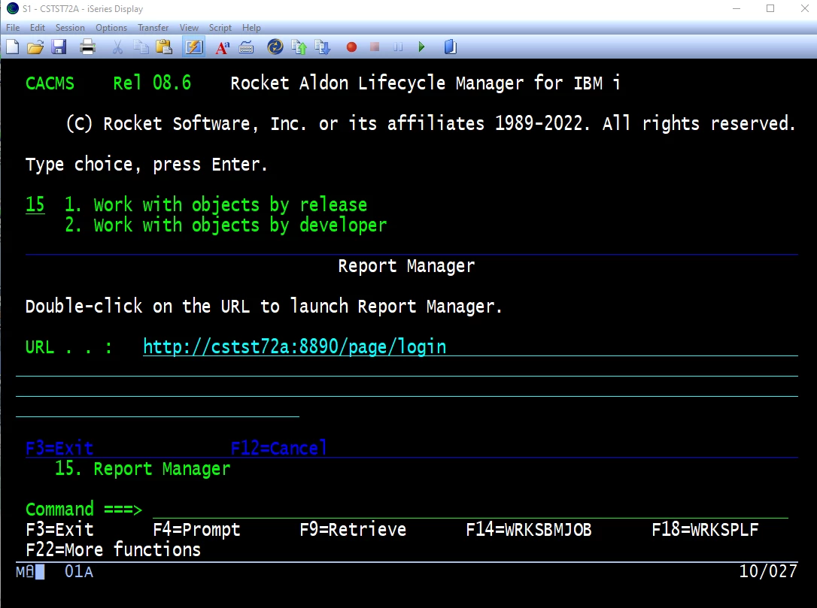The width and height of the screenshot is (817, 608).
Task: Click the 'Rocket Aldon Lifecycle Manager' title text
Action: [426, 83]
